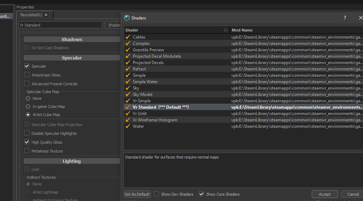Viewport: 363px width, 201px height.
Task: Collapse the Specular section header
Action: pos(72,58)
